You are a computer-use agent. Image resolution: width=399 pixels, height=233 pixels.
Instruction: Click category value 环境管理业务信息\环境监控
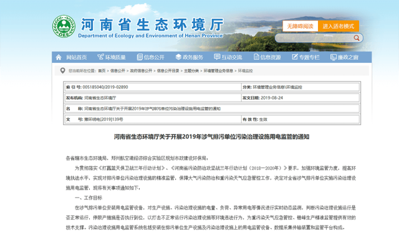[277, 87]
